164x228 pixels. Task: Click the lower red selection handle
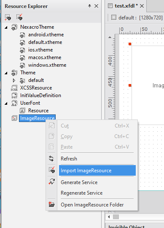(x=130, y=85)
